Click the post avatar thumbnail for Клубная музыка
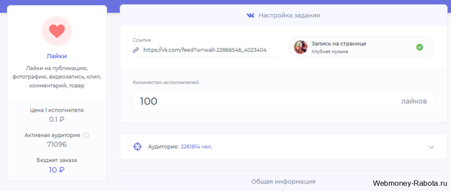Viewport: 451px width, 191px height. (300, 47)
